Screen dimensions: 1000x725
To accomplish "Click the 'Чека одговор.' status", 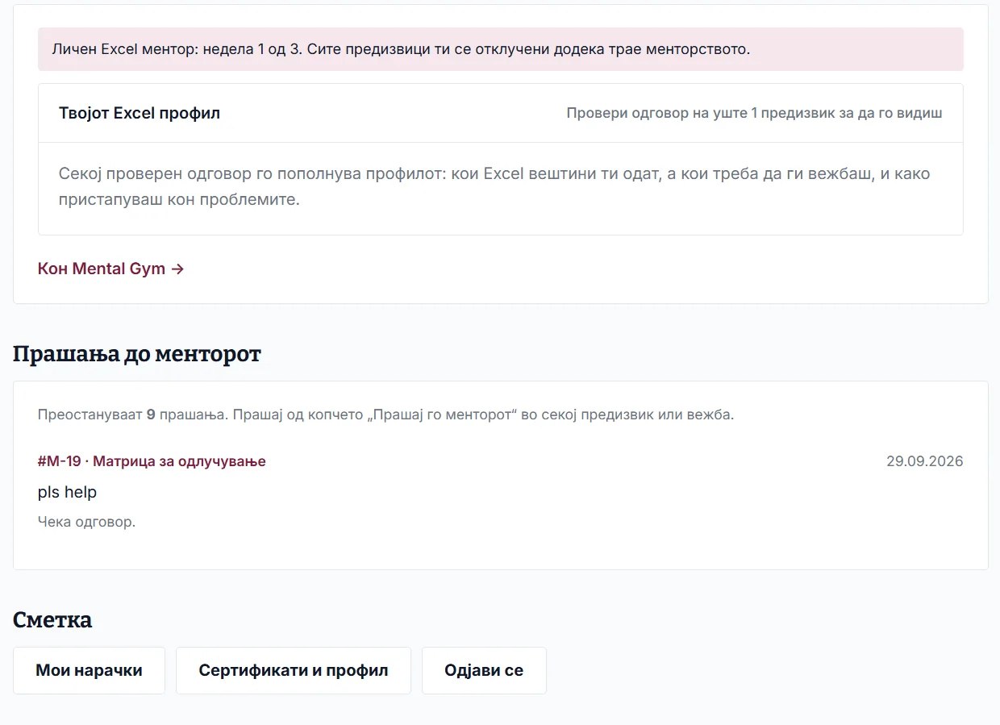I will pyautogui.click(x=86, y=522).
